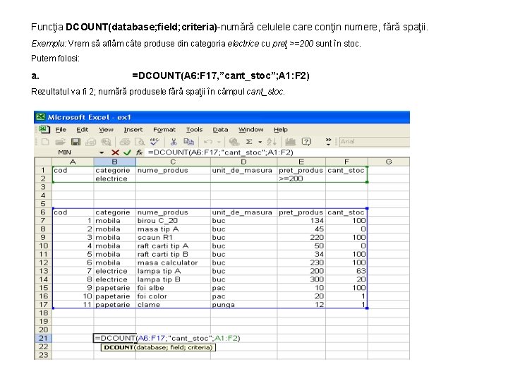Open the Name Box dropdown arrow
The height and width of the screenshot is (381, 508).
click(x=102, y=152)
